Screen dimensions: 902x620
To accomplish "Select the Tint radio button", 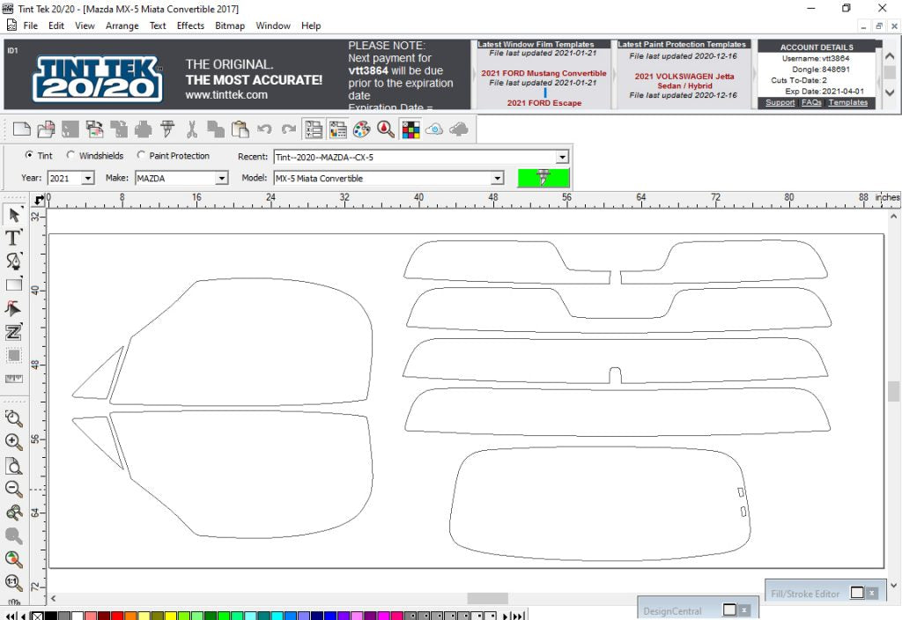I will tap(29, 155).
